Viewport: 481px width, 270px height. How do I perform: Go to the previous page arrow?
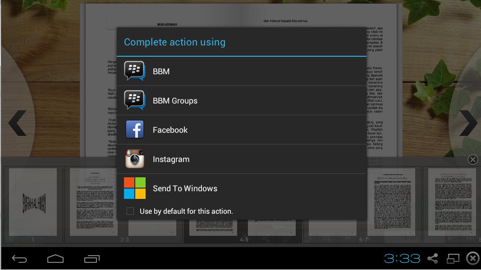pos(17,122)
